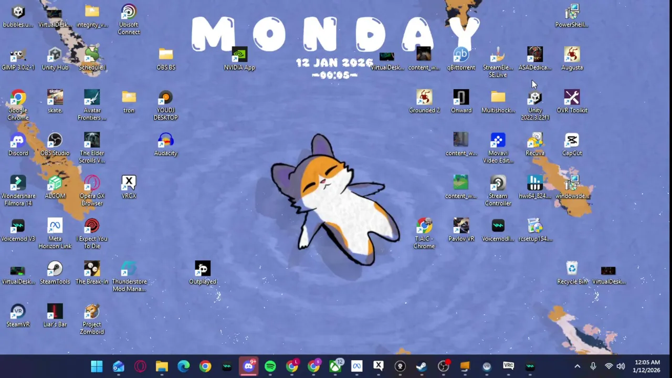This screenshot has width=672, height=378.
Task: Show hidden system tray icons
Action: pyautogui.click(x=577, y=366)
